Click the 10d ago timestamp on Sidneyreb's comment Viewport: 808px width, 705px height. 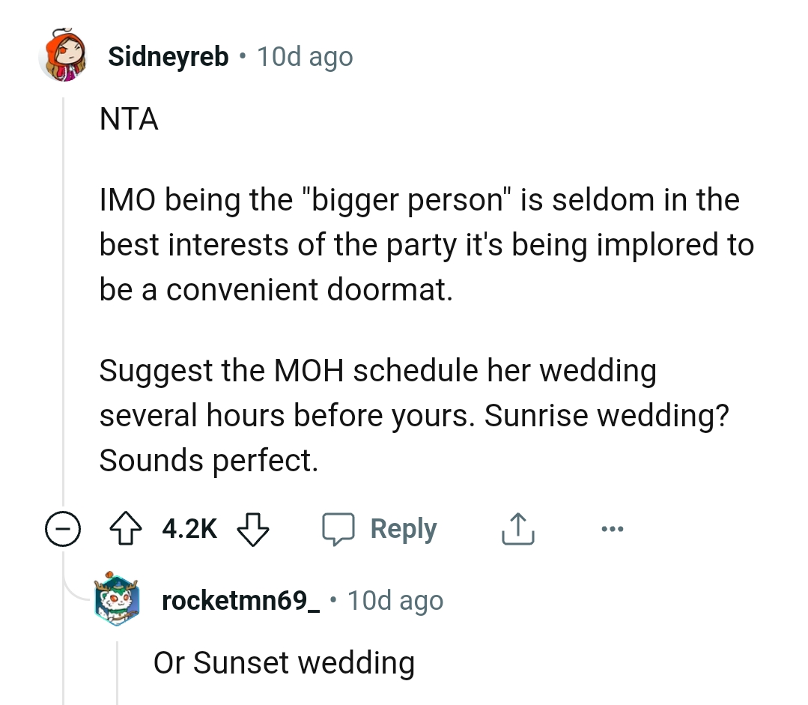[305, 56]
